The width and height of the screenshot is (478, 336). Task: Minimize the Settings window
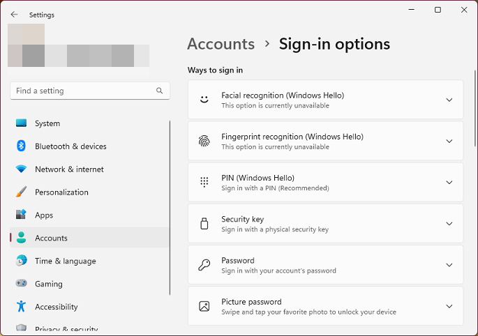click(411, 10)
